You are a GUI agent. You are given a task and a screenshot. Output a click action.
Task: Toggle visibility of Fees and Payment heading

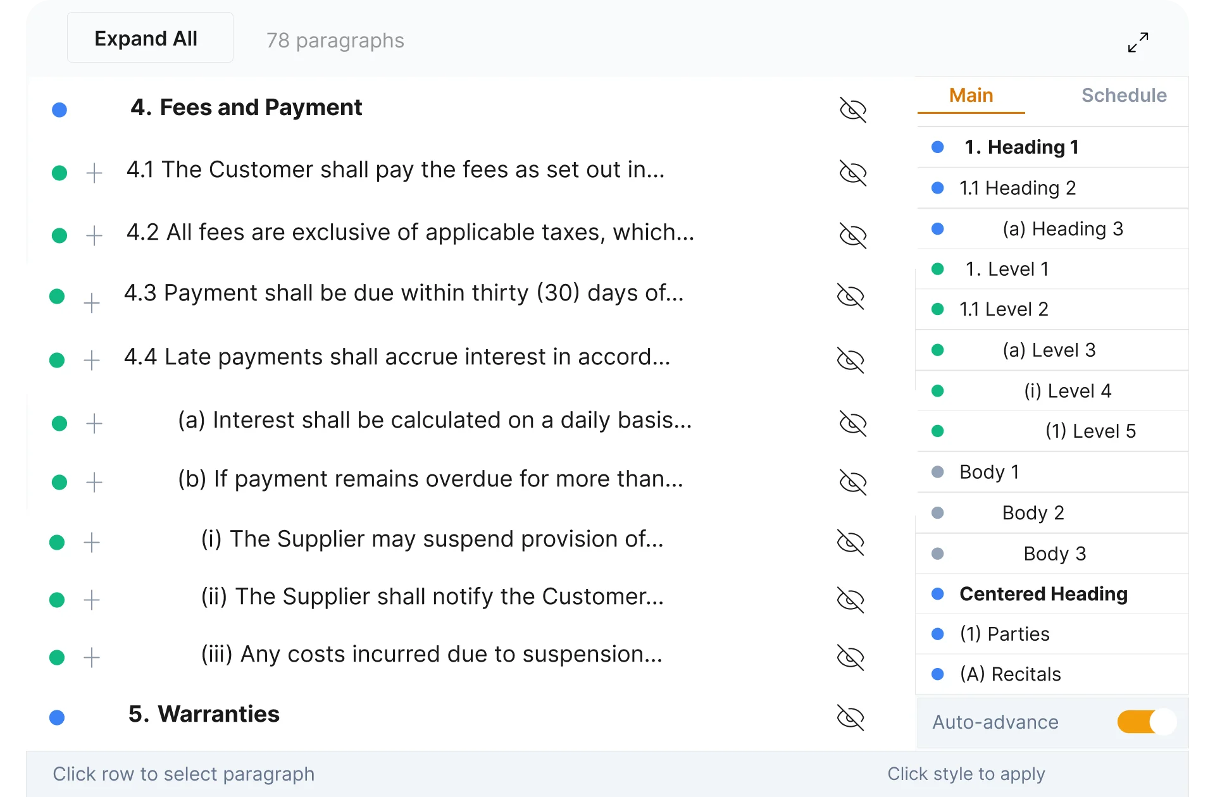(852, 109)
